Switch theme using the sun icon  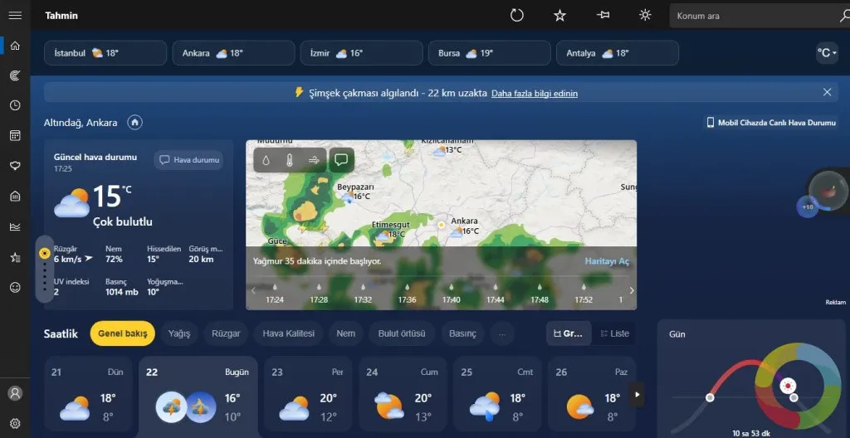(645, 15)
